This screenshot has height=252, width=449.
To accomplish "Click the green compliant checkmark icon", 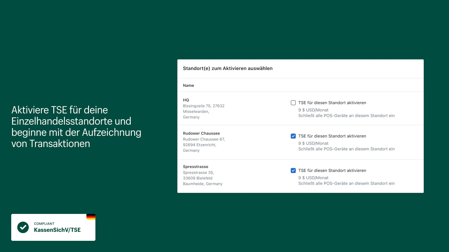I will 23,227.
